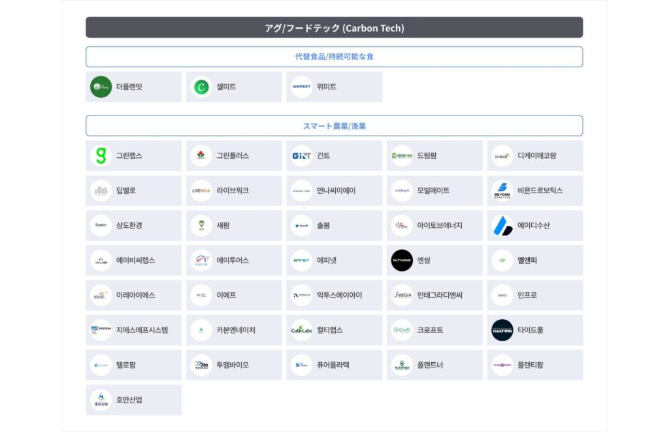The width and height of the screenshot is (669, 432).
Task: Click the 드림팜 logo icon
Action: [402, 156]
